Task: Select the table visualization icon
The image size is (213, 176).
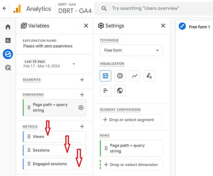Action: (x=105, y=76)
